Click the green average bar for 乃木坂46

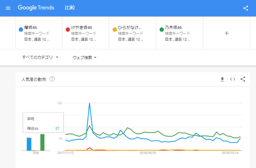[42, 142]
